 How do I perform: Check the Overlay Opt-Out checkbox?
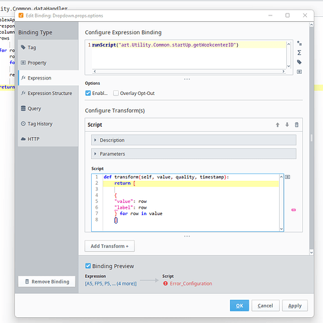point(116,93)
